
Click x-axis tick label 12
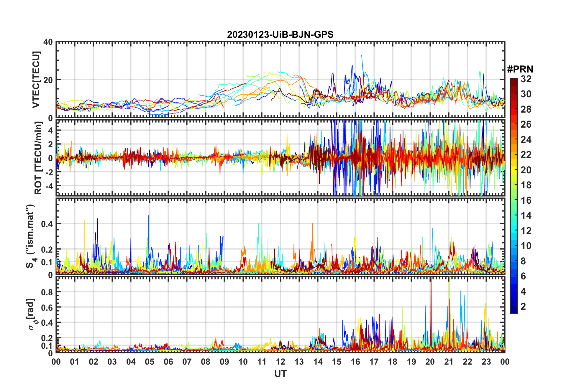pos(280,362)
